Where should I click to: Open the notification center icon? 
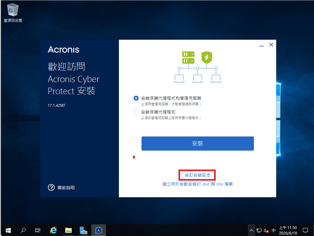click(x=305, y=230)
